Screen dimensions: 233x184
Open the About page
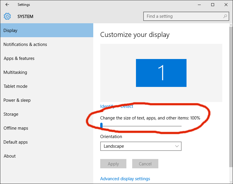pyautogui.click(x=47, y=156)
